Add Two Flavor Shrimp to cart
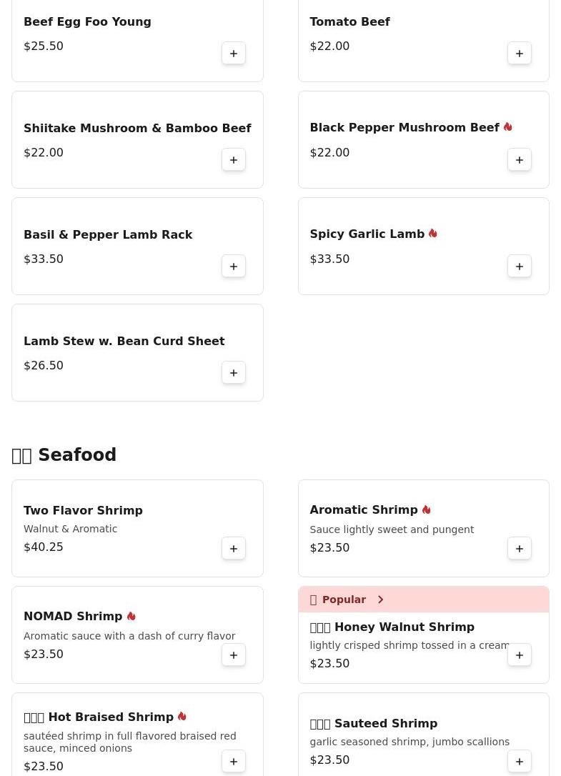Image resolution: width=561 pixels, height=776 pixels. tap(234, 549)
